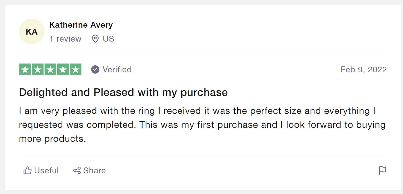Click the verified checkmark badge icon
The width and height of the screenshot is (403, 194).
95,70
